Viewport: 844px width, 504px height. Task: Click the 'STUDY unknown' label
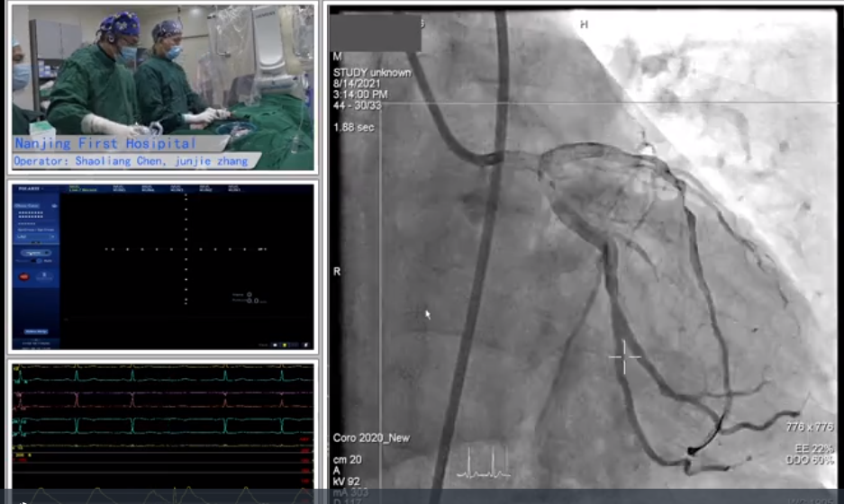(372, 73)
